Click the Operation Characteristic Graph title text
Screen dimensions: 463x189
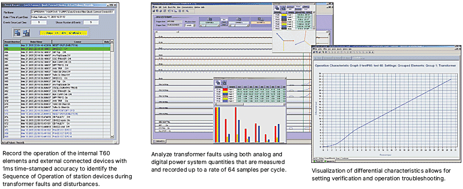coord(385,66)
